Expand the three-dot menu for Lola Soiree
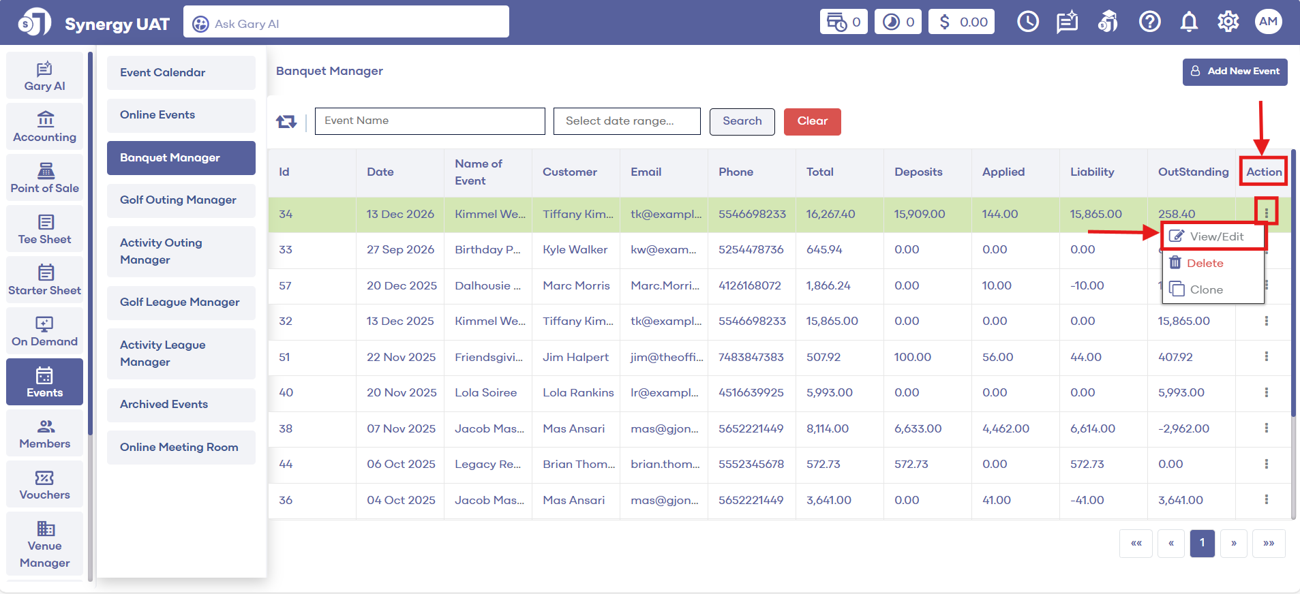 coord(1266,392)
